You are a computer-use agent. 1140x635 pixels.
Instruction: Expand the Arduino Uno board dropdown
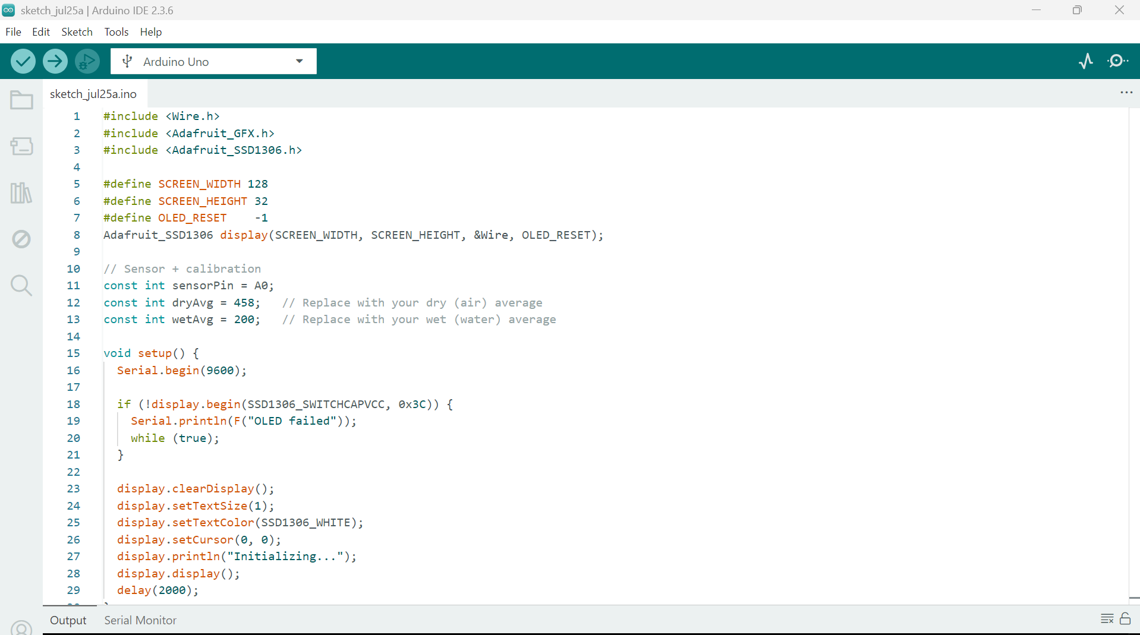click(299, 61)
